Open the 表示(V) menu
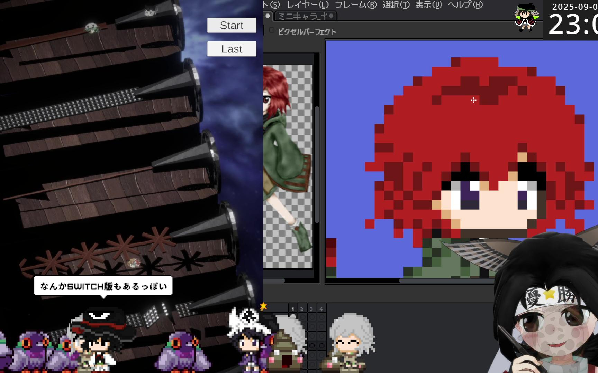This screenshot has height=373, width=598. tap(429, 5)
